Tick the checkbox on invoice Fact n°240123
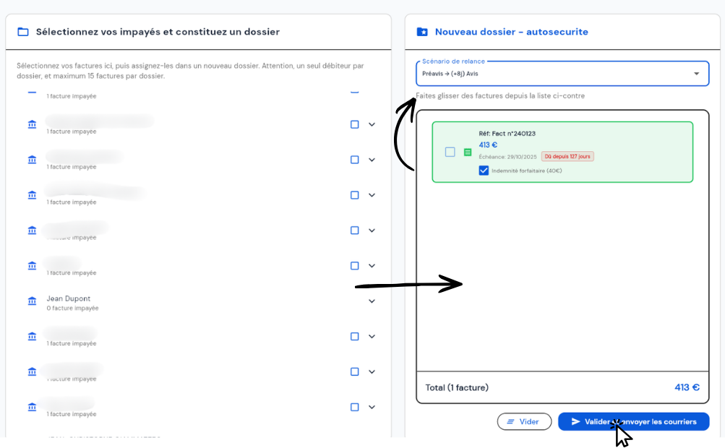The height and width of the screenshot is (448, 725). coord(450,152)
